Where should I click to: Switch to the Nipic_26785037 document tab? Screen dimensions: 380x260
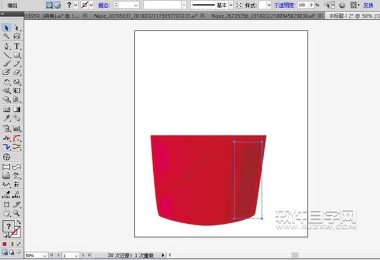pos(146,16)
